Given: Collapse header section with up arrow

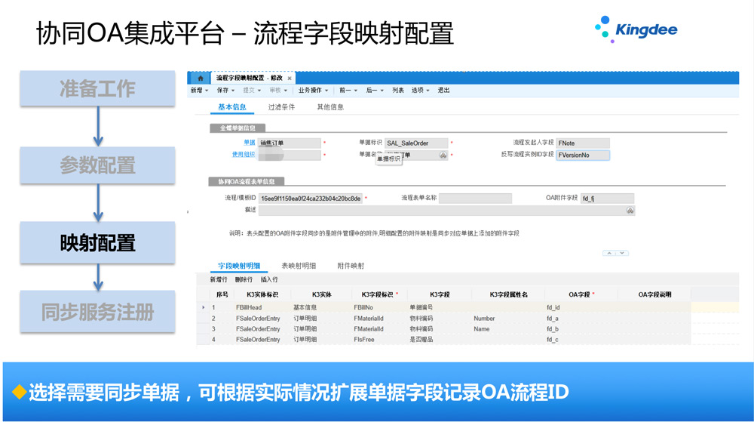Looking at the screenshot, I should [x=609, y=253].
